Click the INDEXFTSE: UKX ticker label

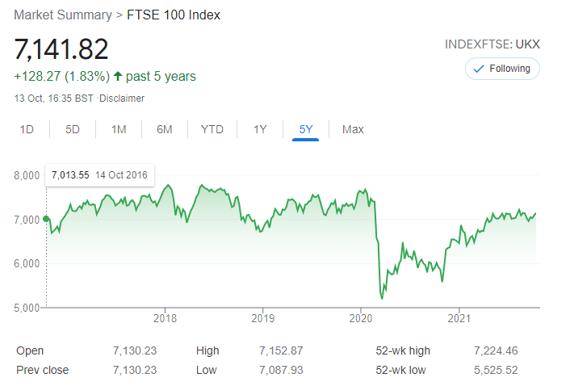(x=492, y=44)
